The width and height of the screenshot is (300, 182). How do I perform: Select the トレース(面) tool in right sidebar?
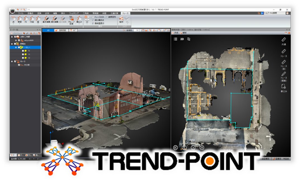(284, 64)
